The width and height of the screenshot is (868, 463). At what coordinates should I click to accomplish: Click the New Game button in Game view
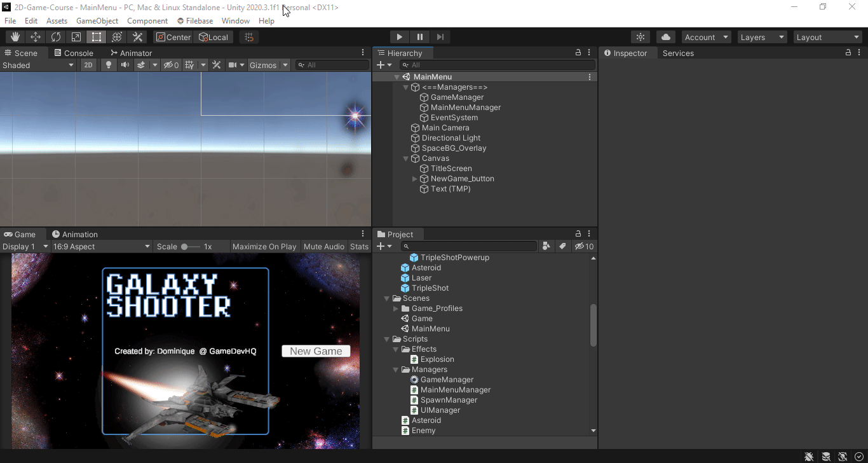pyautogui.click(x=316, y=351)
